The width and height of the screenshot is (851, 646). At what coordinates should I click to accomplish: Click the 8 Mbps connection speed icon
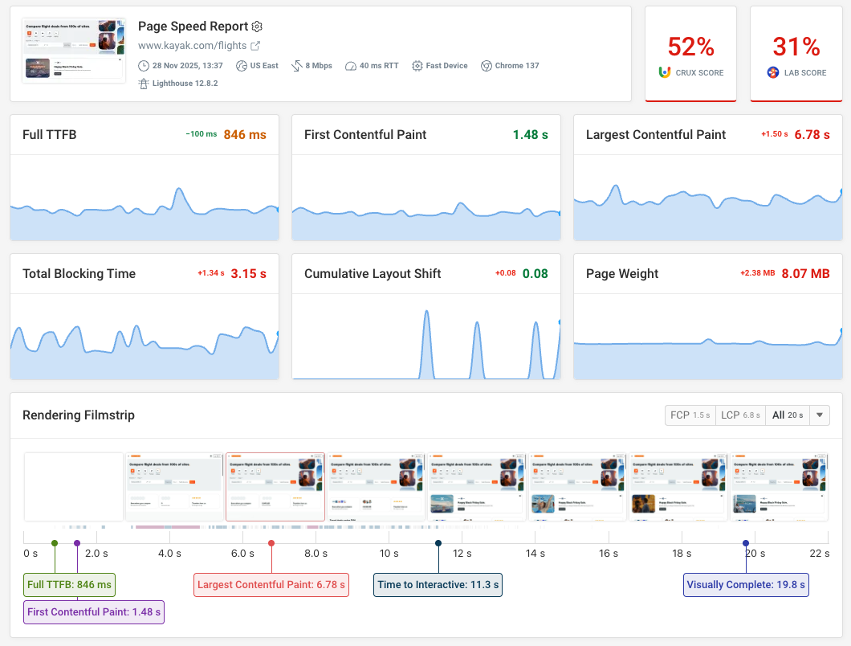pos(296,66)
